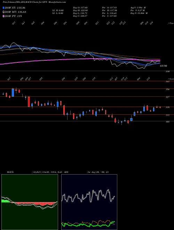Click the Pre V: 3.27 M value
174x230 pixels.
(x=137, y=10)
